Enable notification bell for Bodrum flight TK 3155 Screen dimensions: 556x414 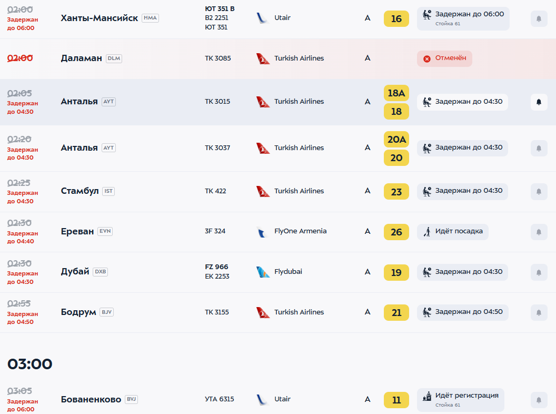point(539,312)
